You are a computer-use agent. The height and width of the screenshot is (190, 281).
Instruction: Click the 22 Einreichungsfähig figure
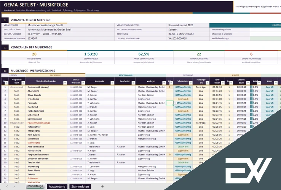199,54
